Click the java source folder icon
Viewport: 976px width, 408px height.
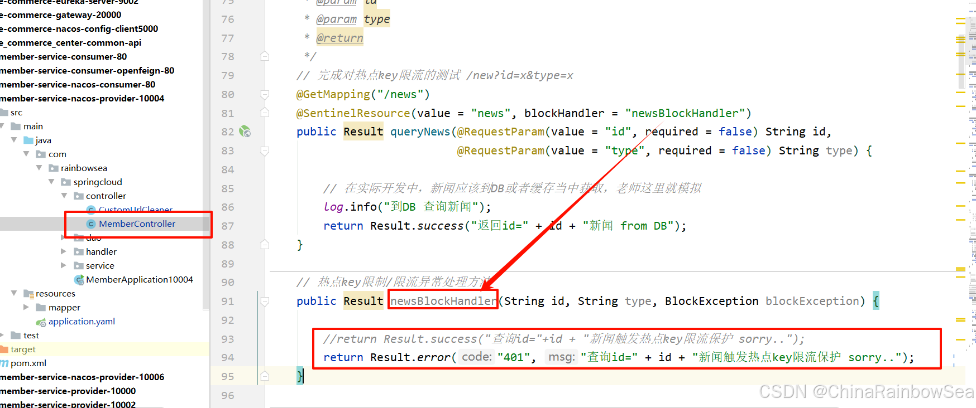pos(28,140)
